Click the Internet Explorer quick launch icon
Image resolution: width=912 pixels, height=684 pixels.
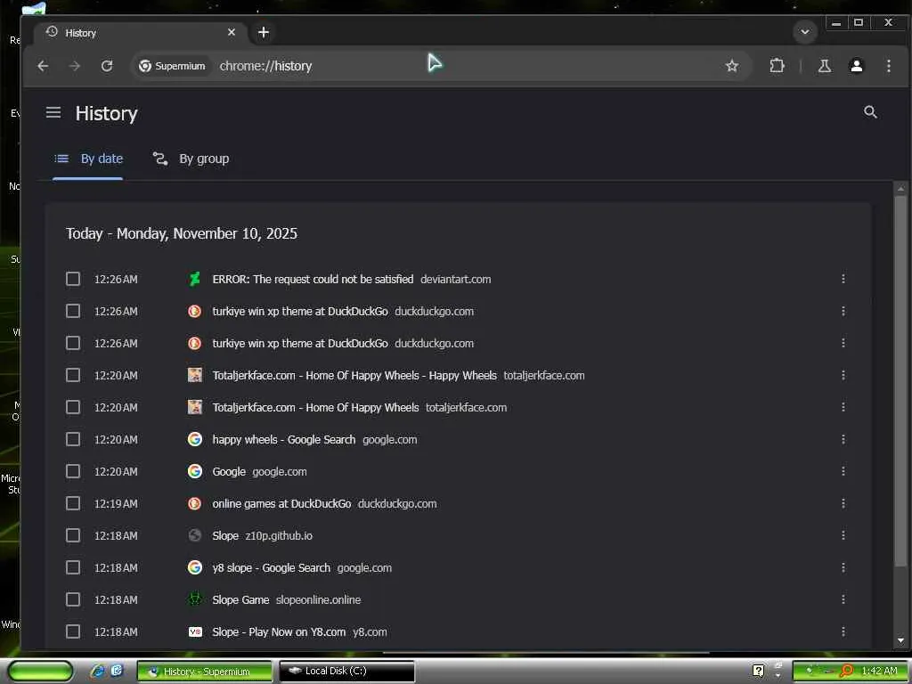pyautogui.click(x=98, y=671)
